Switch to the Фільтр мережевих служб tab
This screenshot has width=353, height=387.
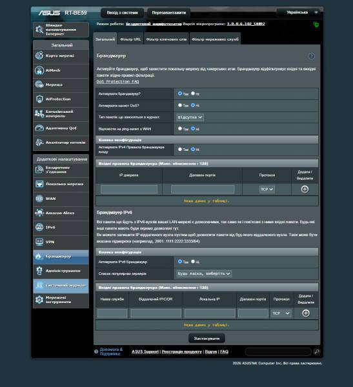pyautogui.click(x=215, y=39)
